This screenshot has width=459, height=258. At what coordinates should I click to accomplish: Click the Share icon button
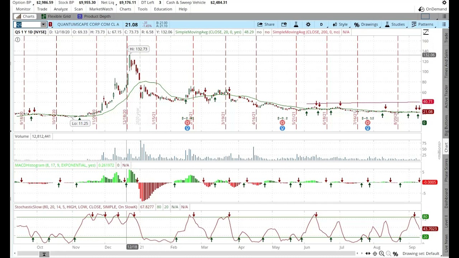click(x=265, y=24)
